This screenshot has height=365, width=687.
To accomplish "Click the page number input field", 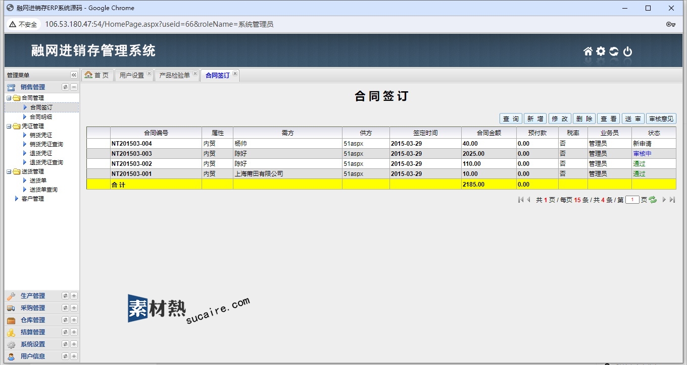I will click(x=632, y=200).
